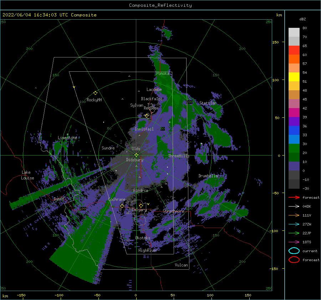The width and height of the screenshot is (321, 300).
Task: Click the Ponoka city label
Action: [x=163, y=73]
